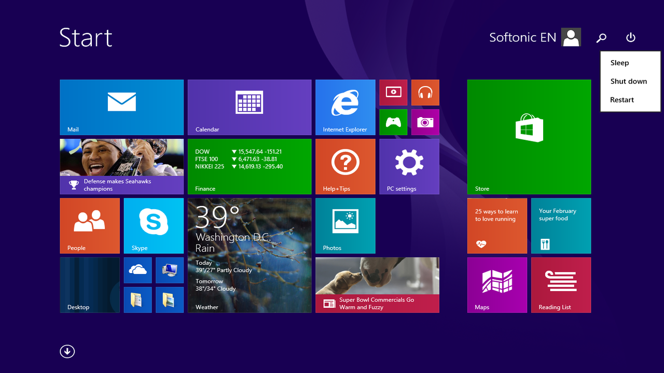The width and height of the screenshot is (664, 373).
Task: Open the Mail tile
Action: point(121,107)
